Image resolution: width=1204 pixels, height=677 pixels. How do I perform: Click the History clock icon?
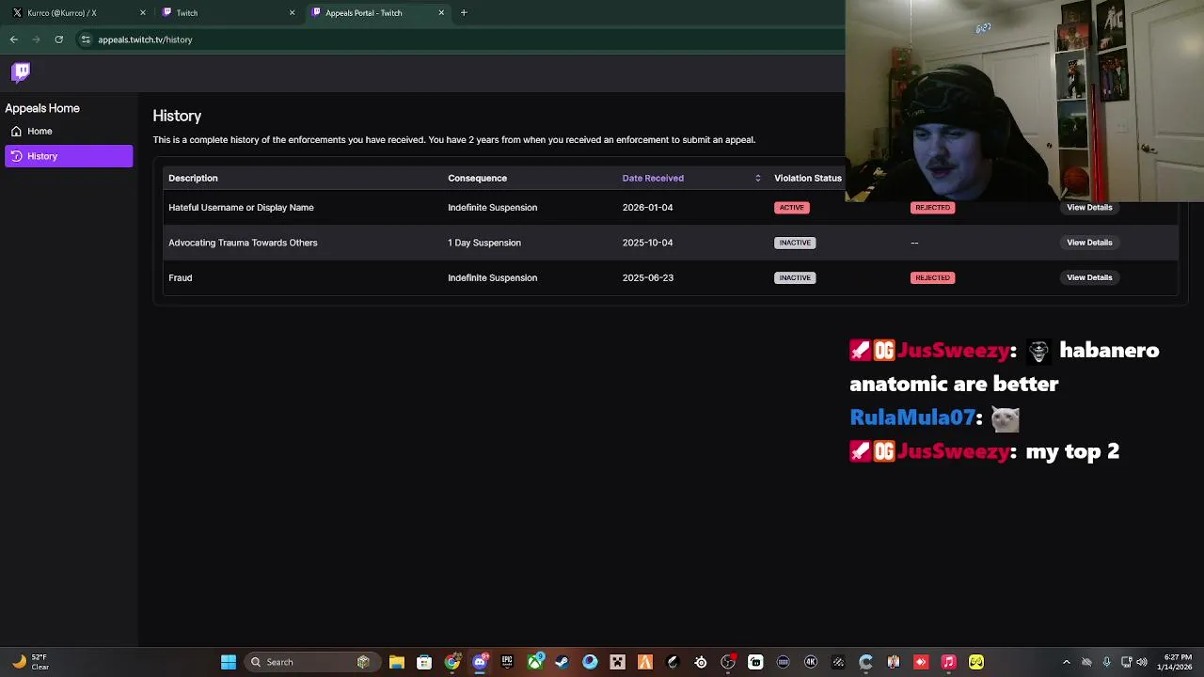(16, 156)
